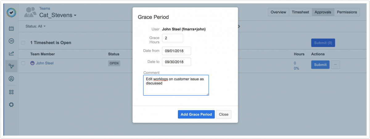370x139 pixels.
Task: Select the teams icon in sidebar
Action: (11, 66)
